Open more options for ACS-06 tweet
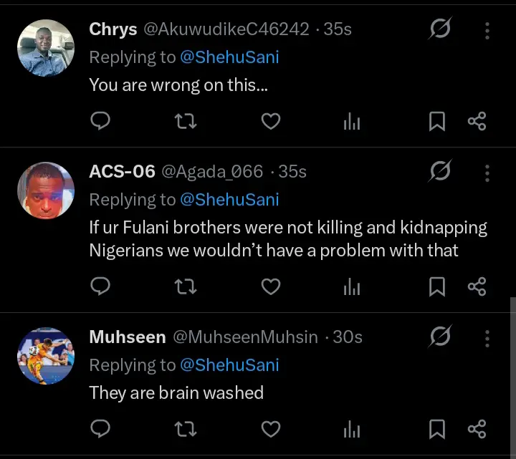The width and height of the screenshot is (516, 459). pos(487,173)
